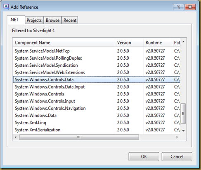Screen dimensions: 201x170
Task: Click the vertical scrollbar thumb
Action: pos(183,114)
